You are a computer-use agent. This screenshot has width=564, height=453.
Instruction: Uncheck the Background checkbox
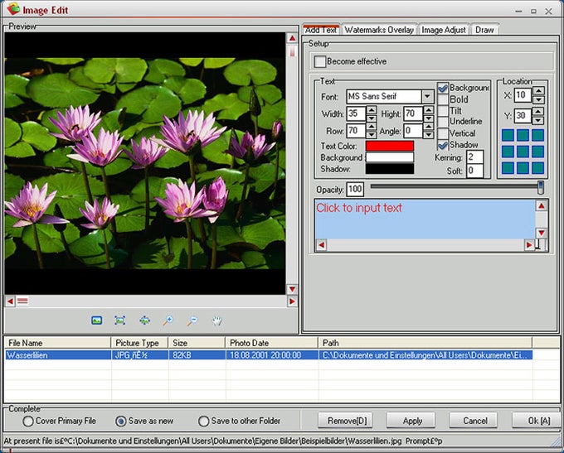click(443, 88)
